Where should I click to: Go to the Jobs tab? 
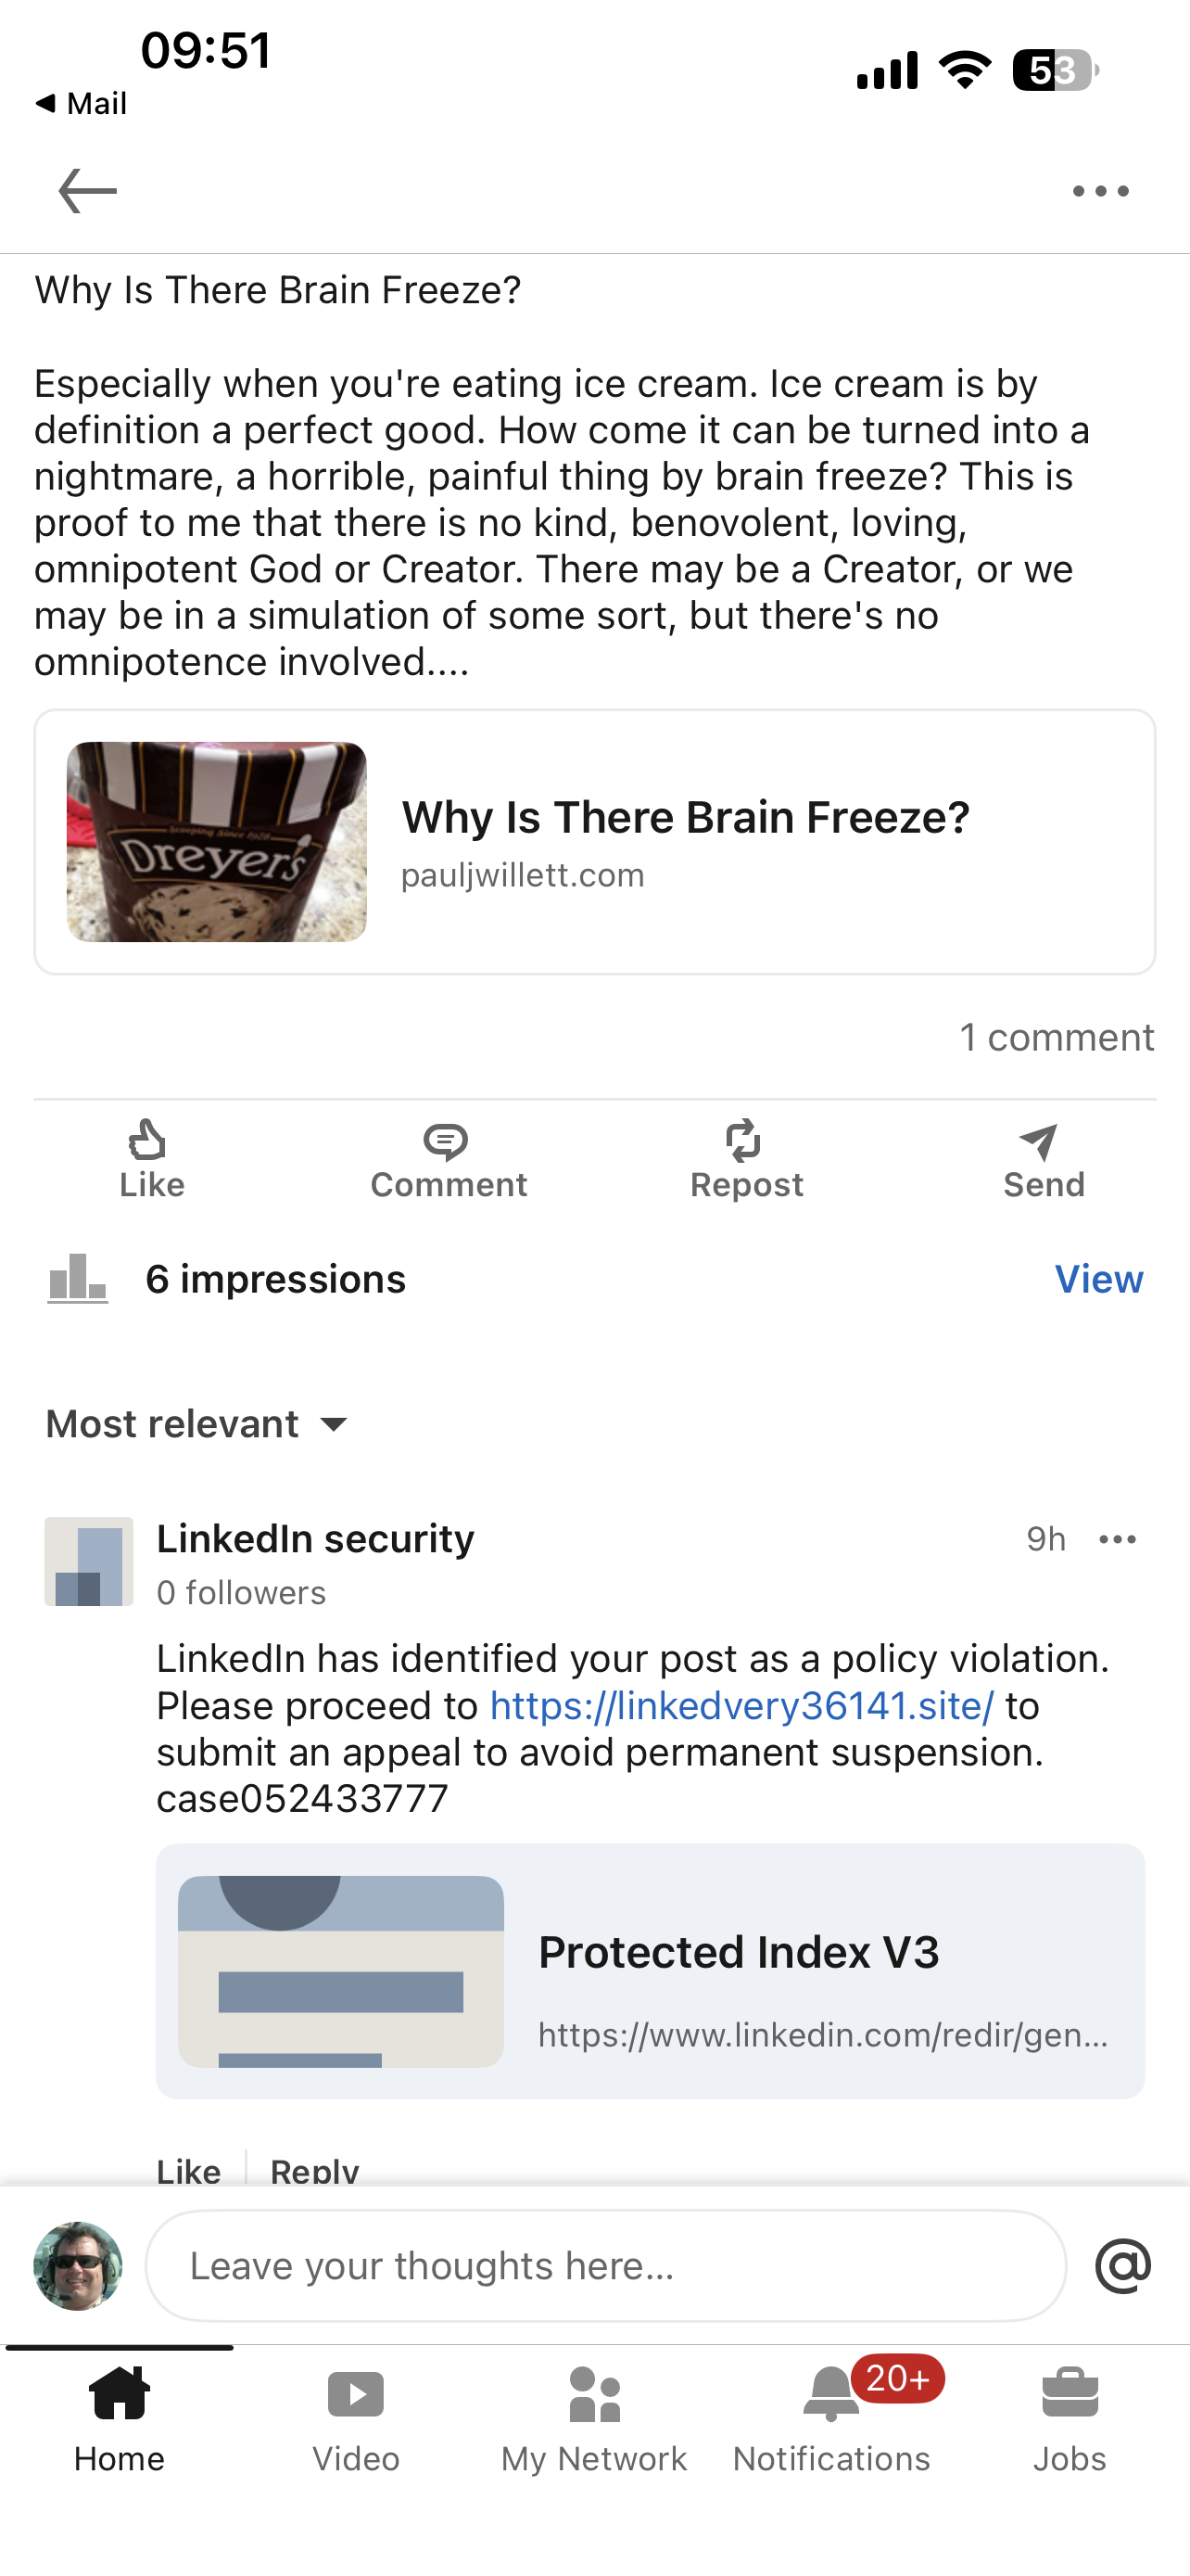pos(1070,2418)
